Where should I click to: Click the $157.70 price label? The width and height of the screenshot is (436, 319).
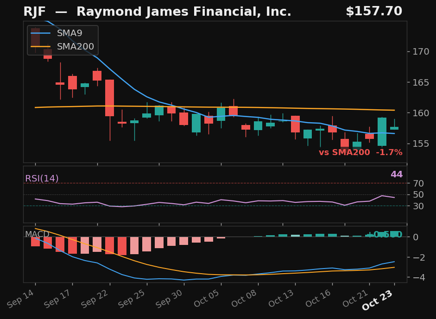(x=374, y=12)
